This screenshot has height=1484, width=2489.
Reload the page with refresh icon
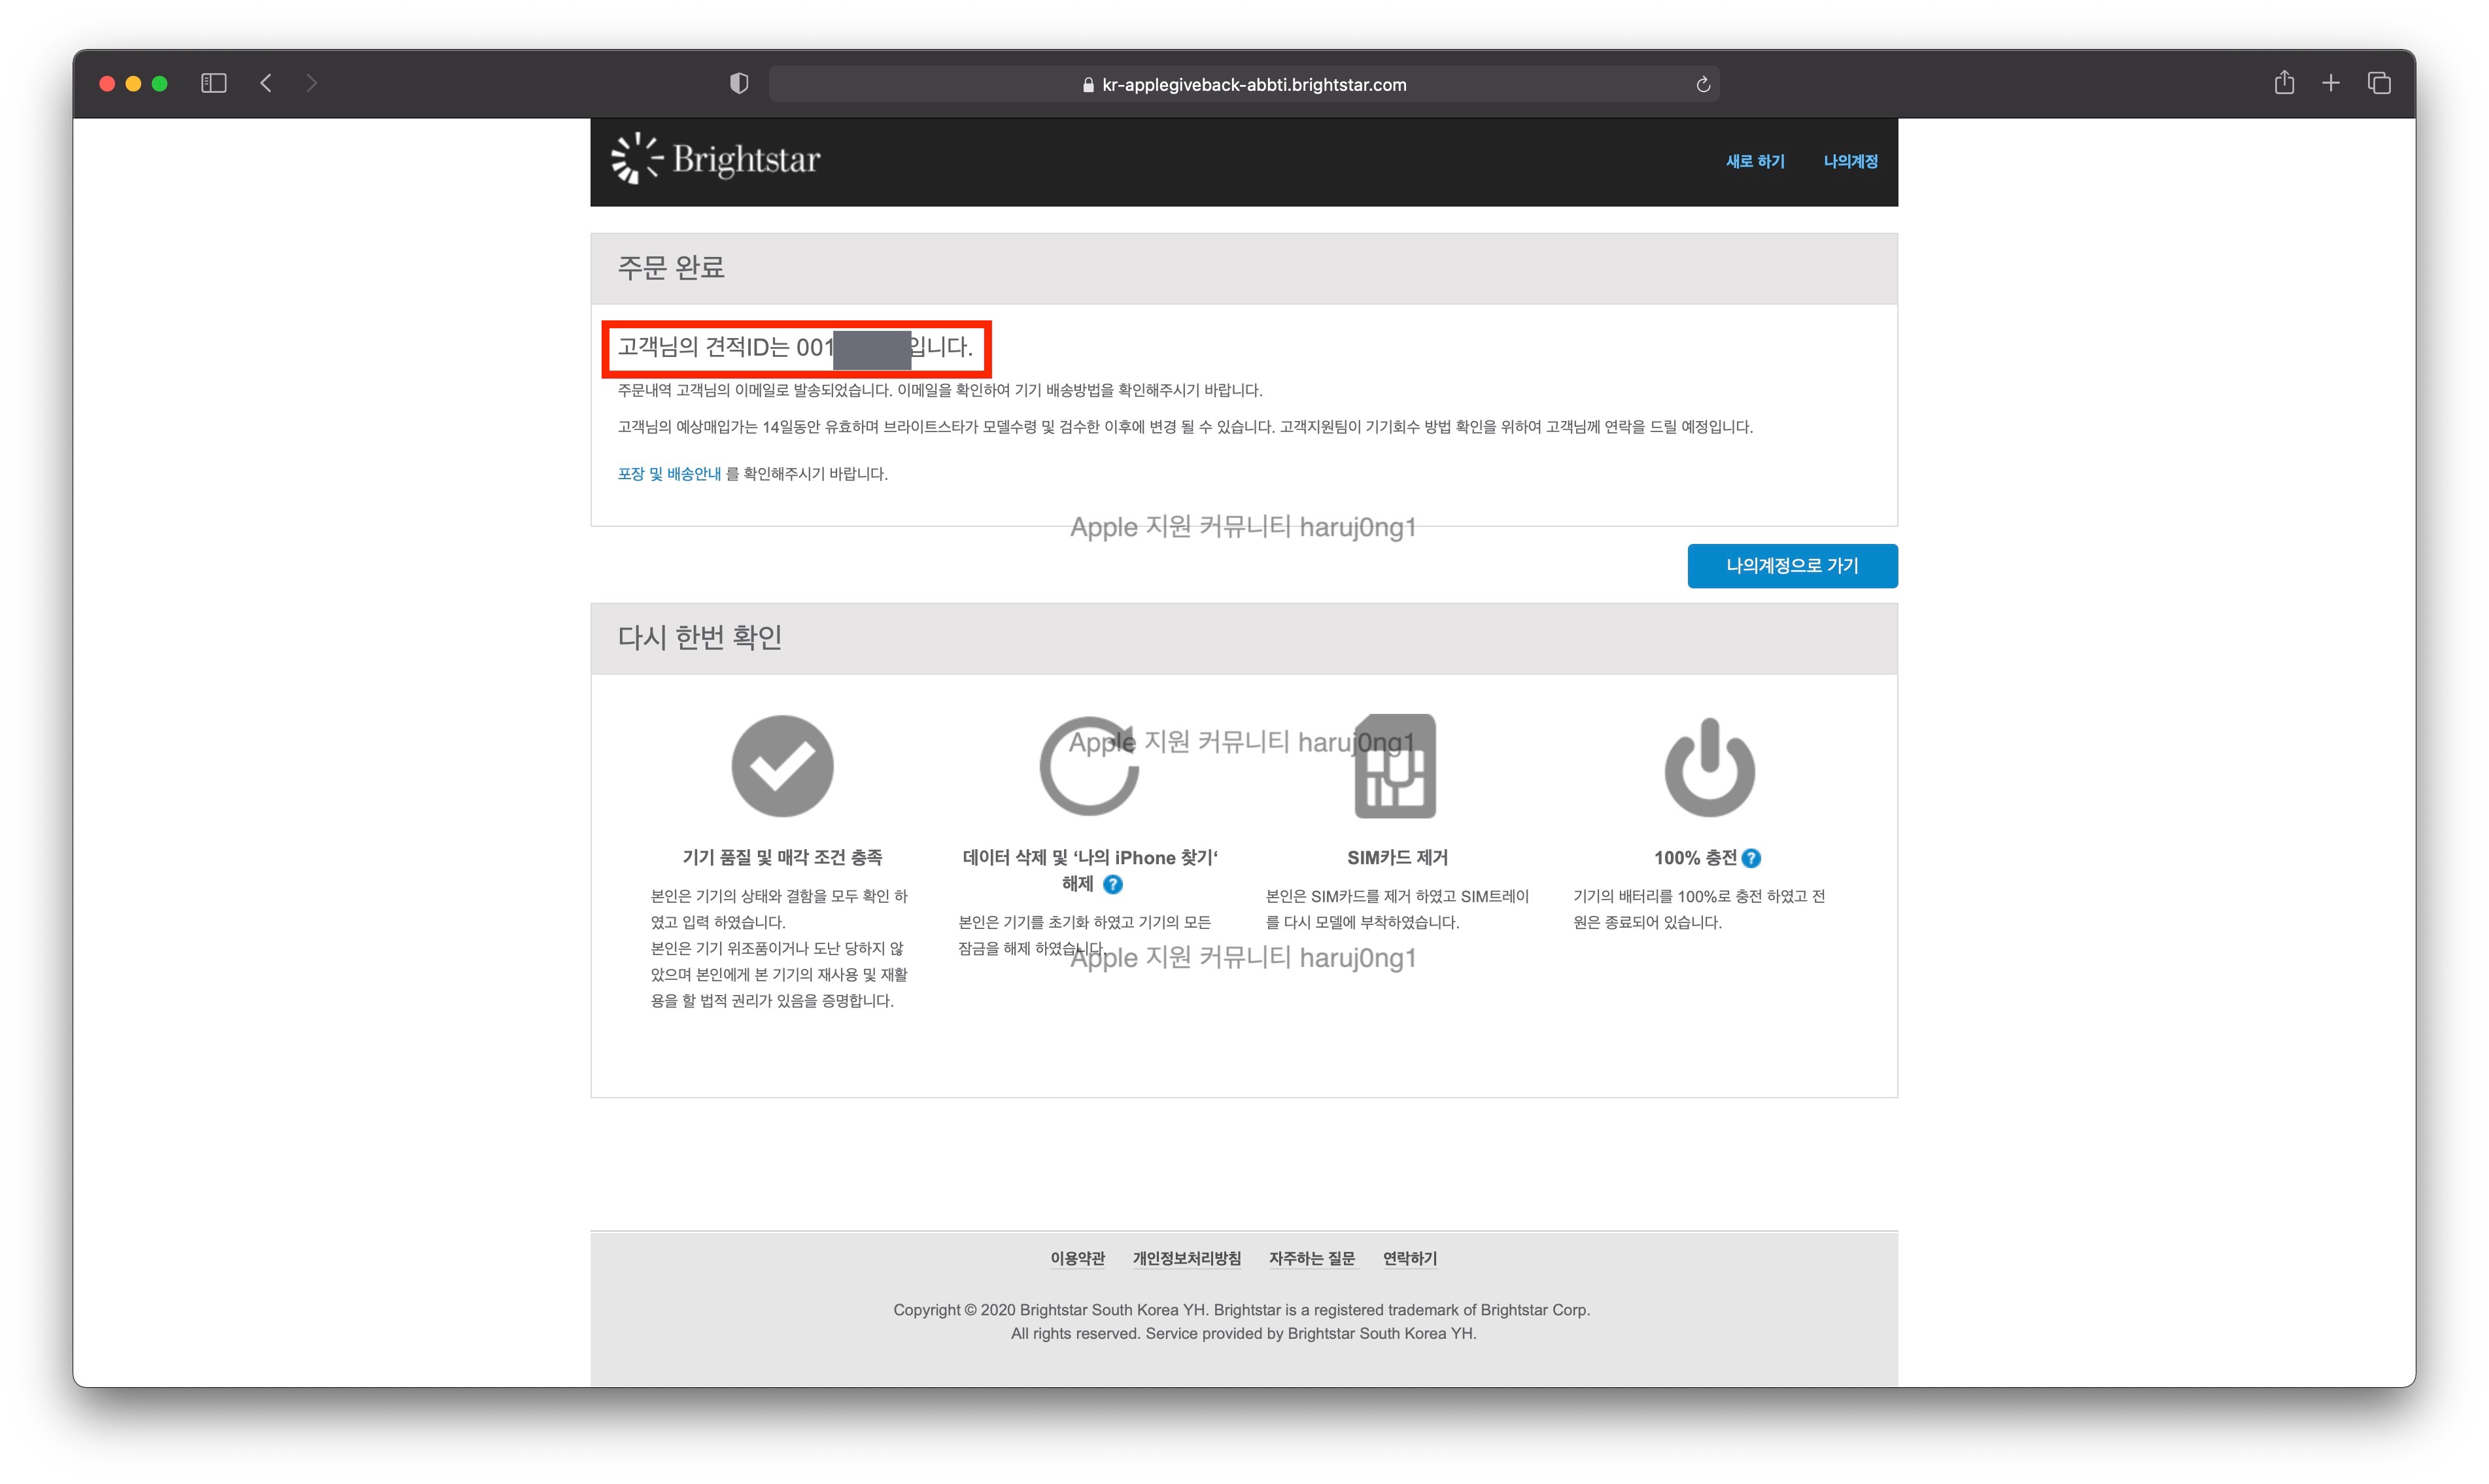[x=1703, y=85]
